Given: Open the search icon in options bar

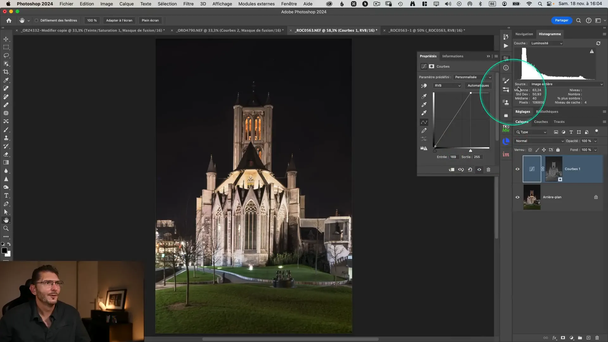Looking at the screenshot, I should (x=578, y=20).
